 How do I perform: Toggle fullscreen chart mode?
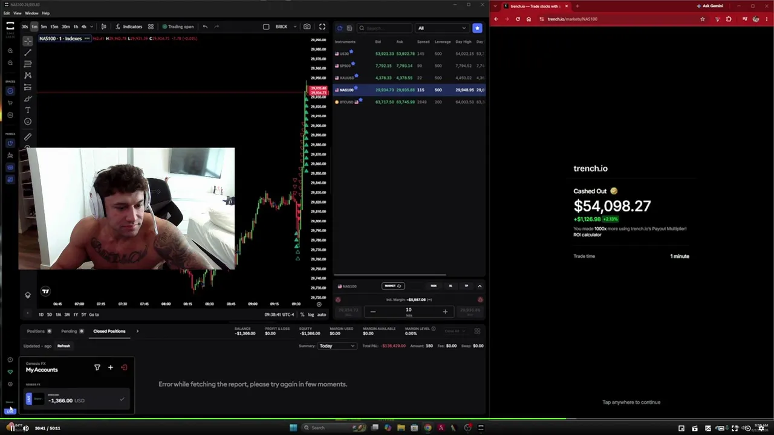(322, 27)
